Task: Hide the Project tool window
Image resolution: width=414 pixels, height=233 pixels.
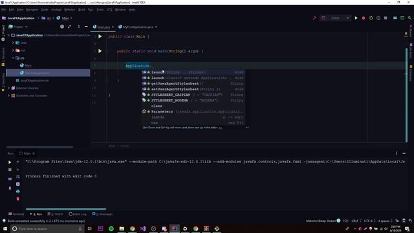Action: tap(86, 27)
